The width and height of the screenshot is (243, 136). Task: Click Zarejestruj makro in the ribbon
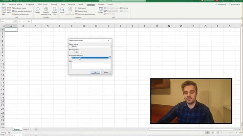pyautogui.click(x=19, y=8)
